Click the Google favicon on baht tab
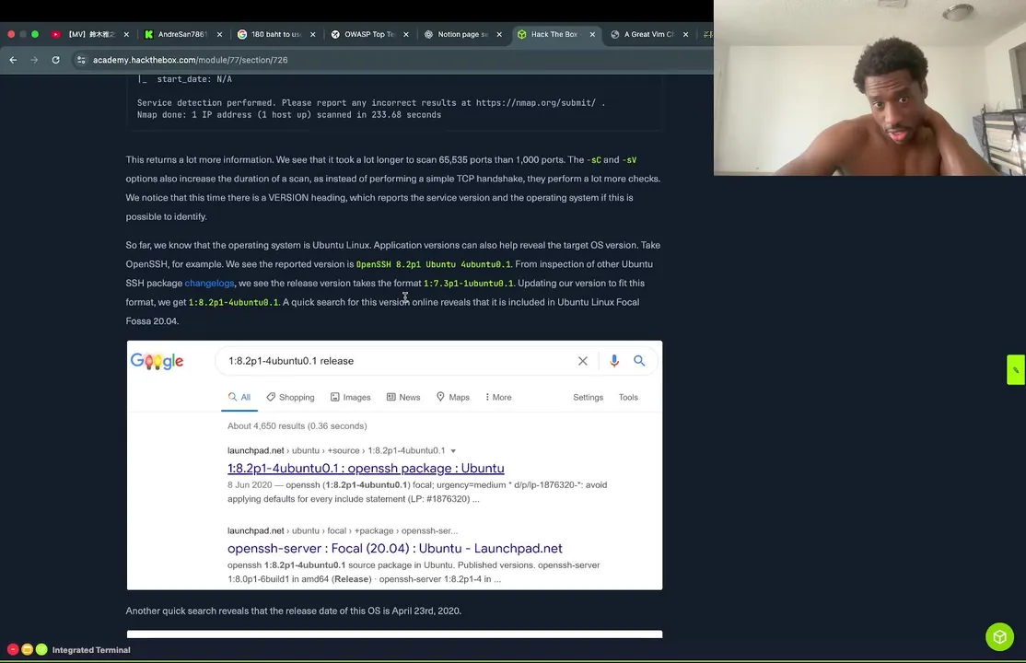The width and height of the screenshot is (1026, 663). point(242,34)
